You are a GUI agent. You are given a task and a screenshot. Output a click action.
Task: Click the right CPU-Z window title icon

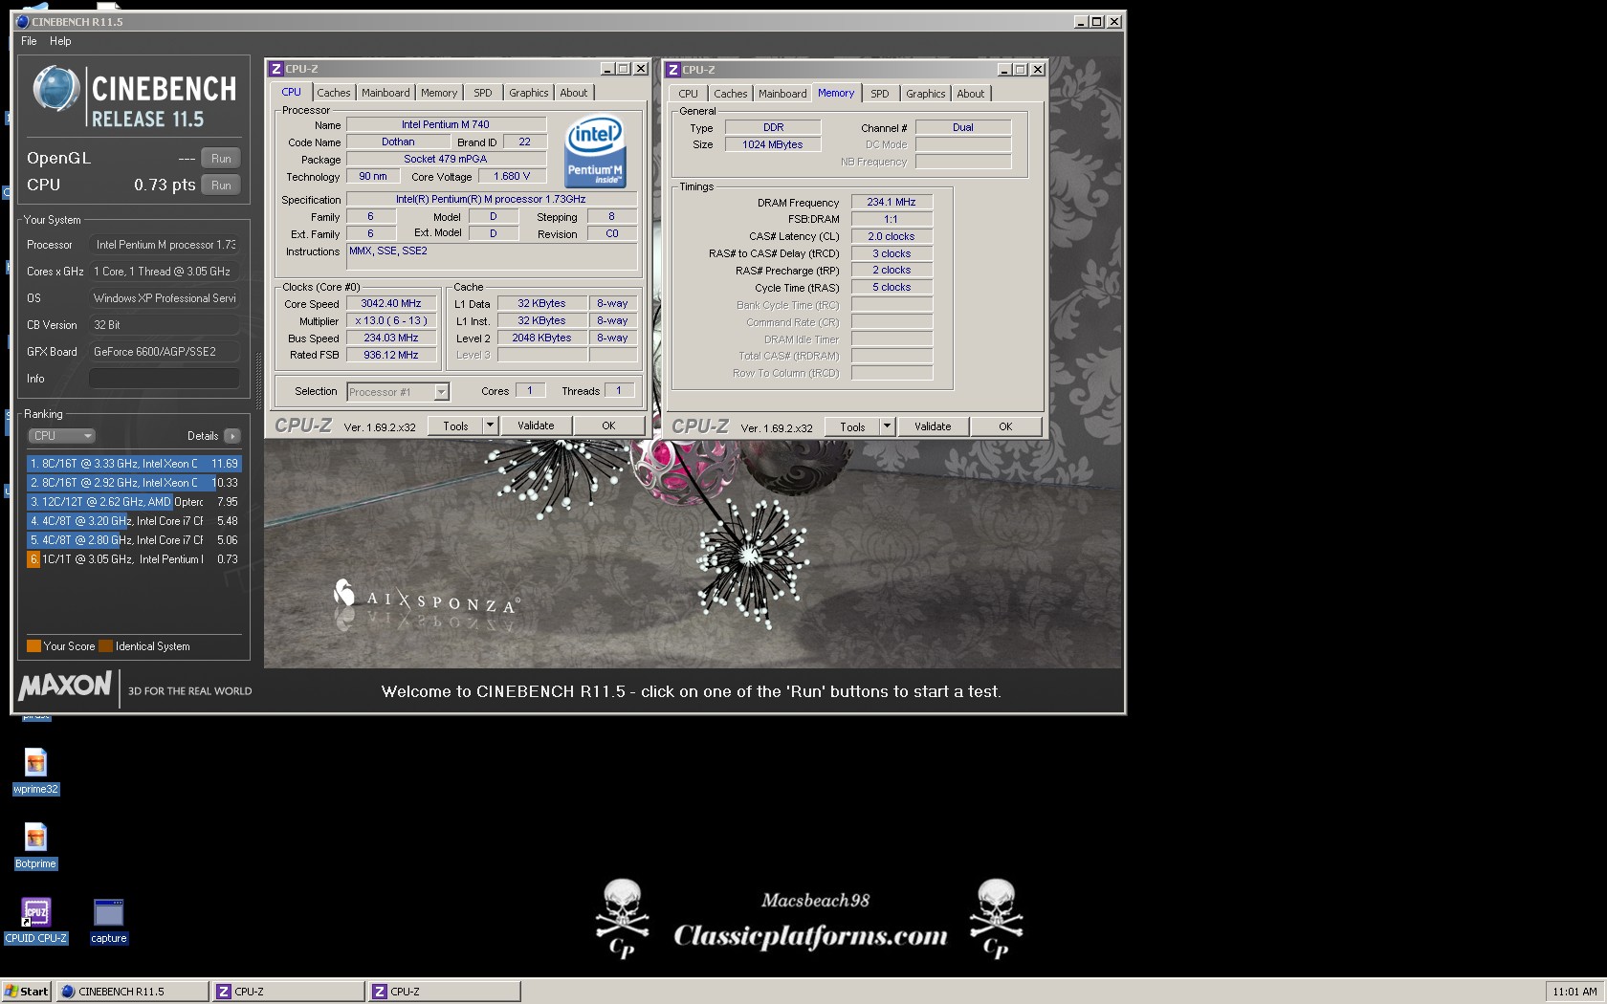click(672, 70)
